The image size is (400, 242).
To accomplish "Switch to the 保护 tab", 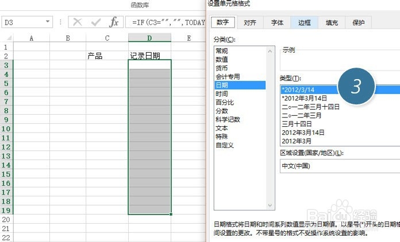I will [x=359, y=22].
